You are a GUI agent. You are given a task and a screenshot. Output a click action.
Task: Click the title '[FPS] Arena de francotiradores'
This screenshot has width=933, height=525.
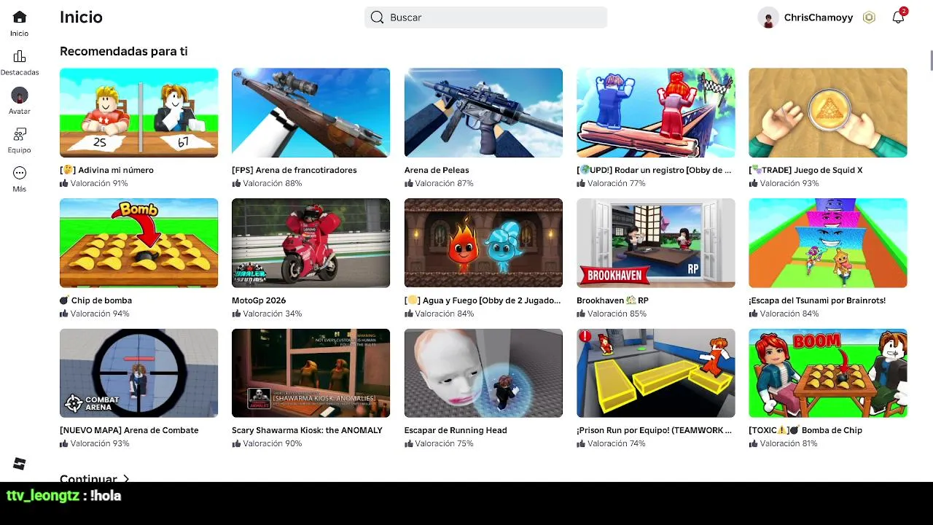294,170
